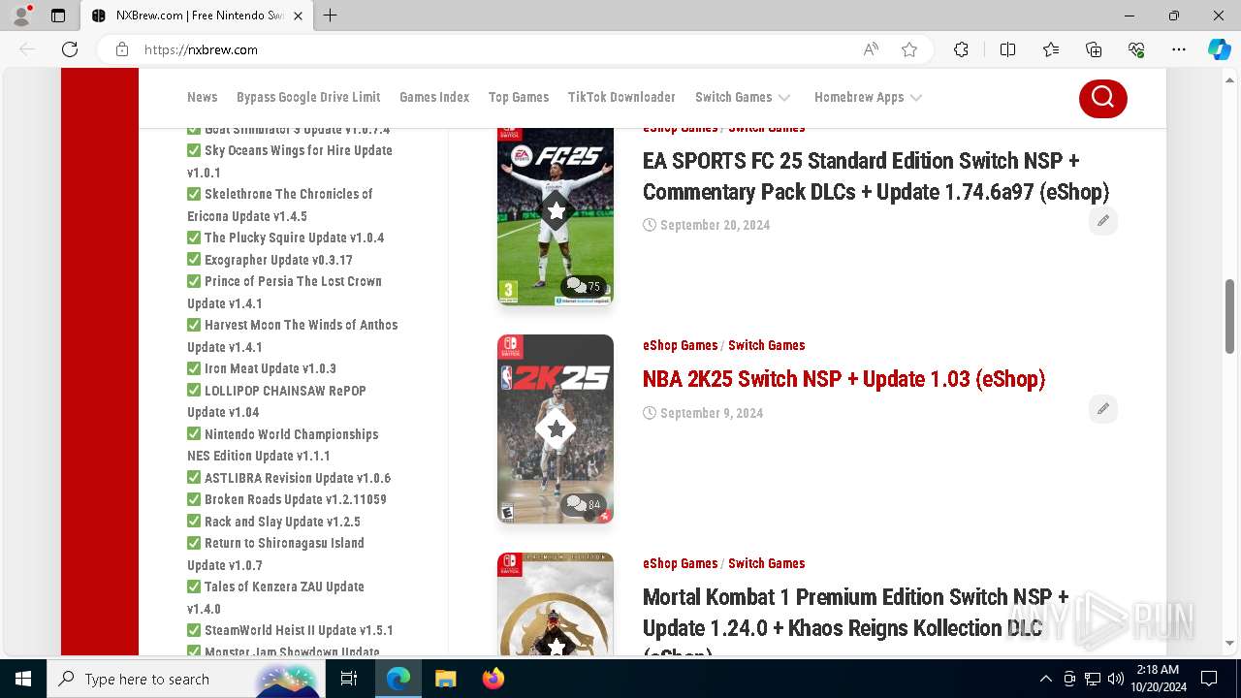
Task: Open the Games Index menu item
Action: (x=434, y=97)
